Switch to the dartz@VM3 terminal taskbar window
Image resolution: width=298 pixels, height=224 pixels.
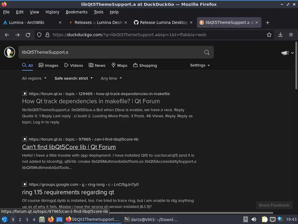151,219
